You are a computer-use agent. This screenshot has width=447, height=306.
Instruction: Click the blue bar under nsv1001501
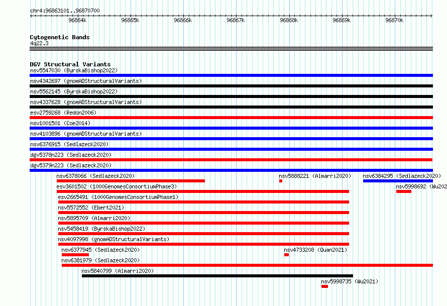[231, 128]
